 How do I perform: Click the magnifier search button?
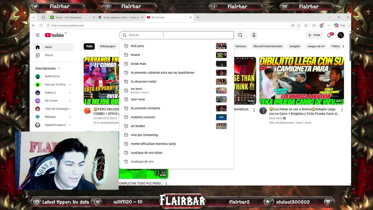[240, 35]
